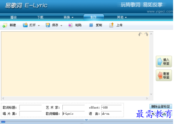Click the Upload (上传) icon
The width and height of the screenshot is (175, 124).
click(x=111, y=25)
